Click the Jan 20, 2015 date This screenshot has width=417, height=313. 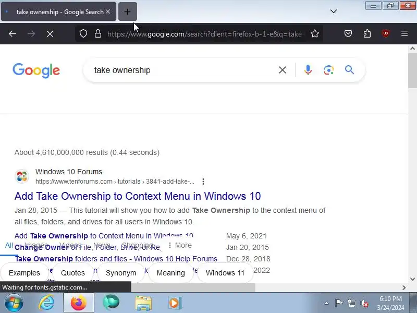click(247, 247)
